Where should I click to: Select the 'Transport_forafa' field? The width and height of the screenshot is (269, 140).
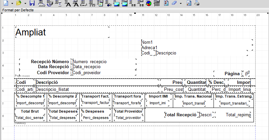tap(127, 103)
